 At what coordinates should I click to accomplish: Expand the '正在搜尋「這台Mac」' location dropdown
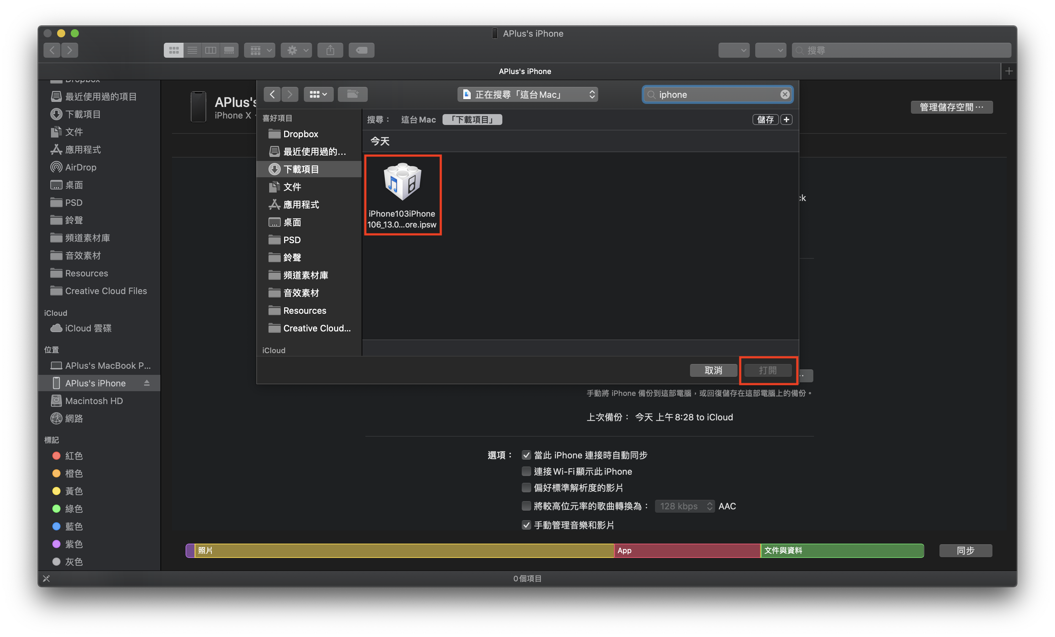pyautogui.click(x=527, y=94)
